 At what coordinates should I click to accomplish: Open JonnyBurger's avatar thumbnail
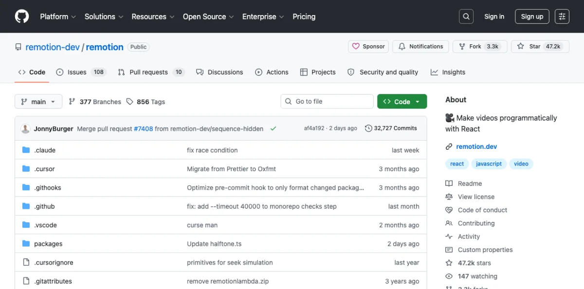(25, 128)
